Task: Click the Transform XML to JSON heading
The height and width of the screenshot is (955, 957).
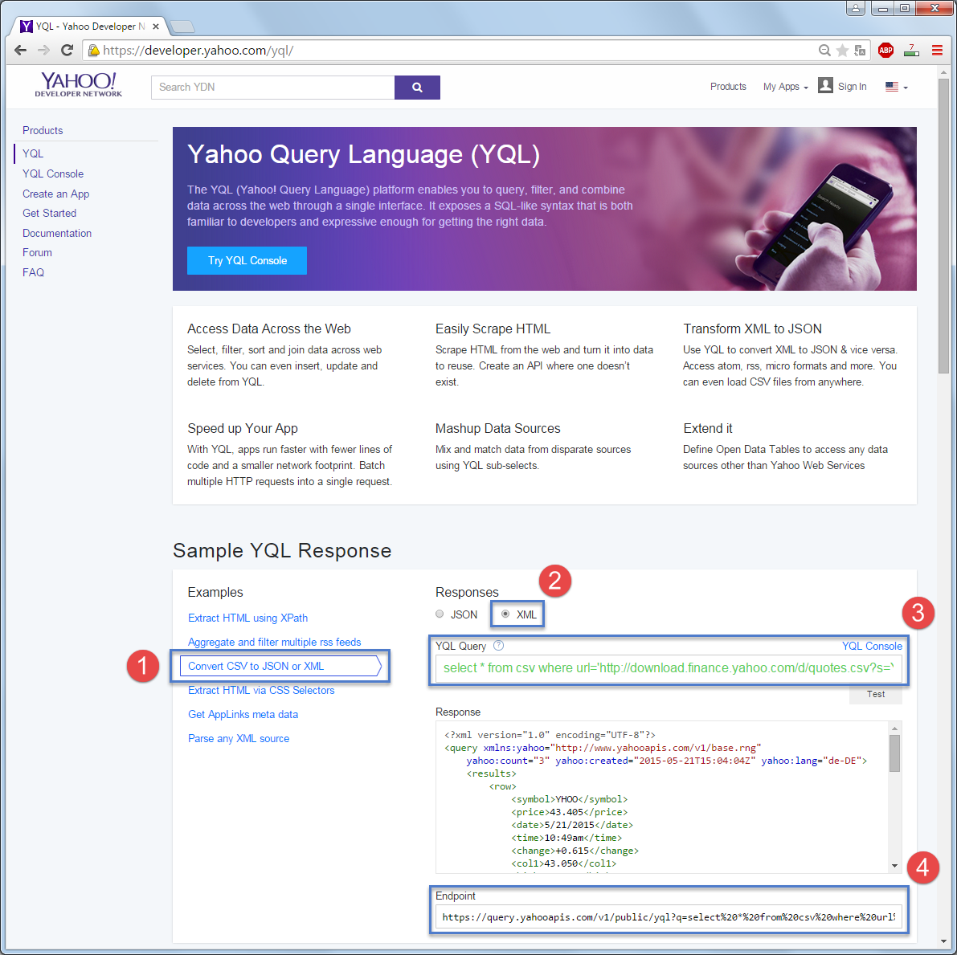Action: pyautogui.click(x=752, y=329)
